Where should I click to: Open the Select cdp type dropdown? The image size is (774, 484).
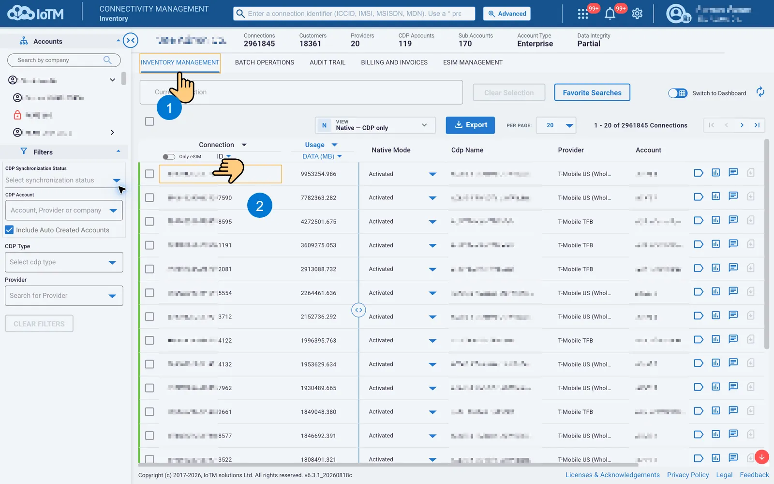click(64, 262)
